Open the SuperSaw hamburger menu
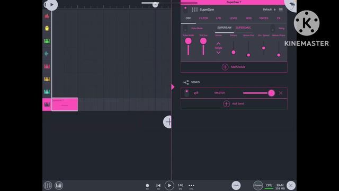 (281, 10)
